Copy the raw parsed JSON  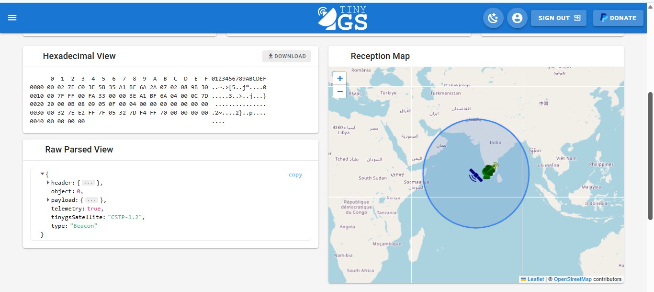point(295,175)
